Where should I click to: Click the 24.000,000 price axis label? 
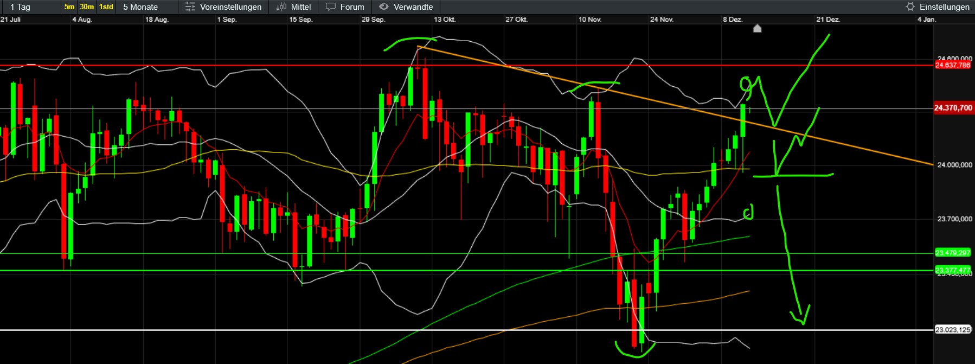(x=954, y=165)
